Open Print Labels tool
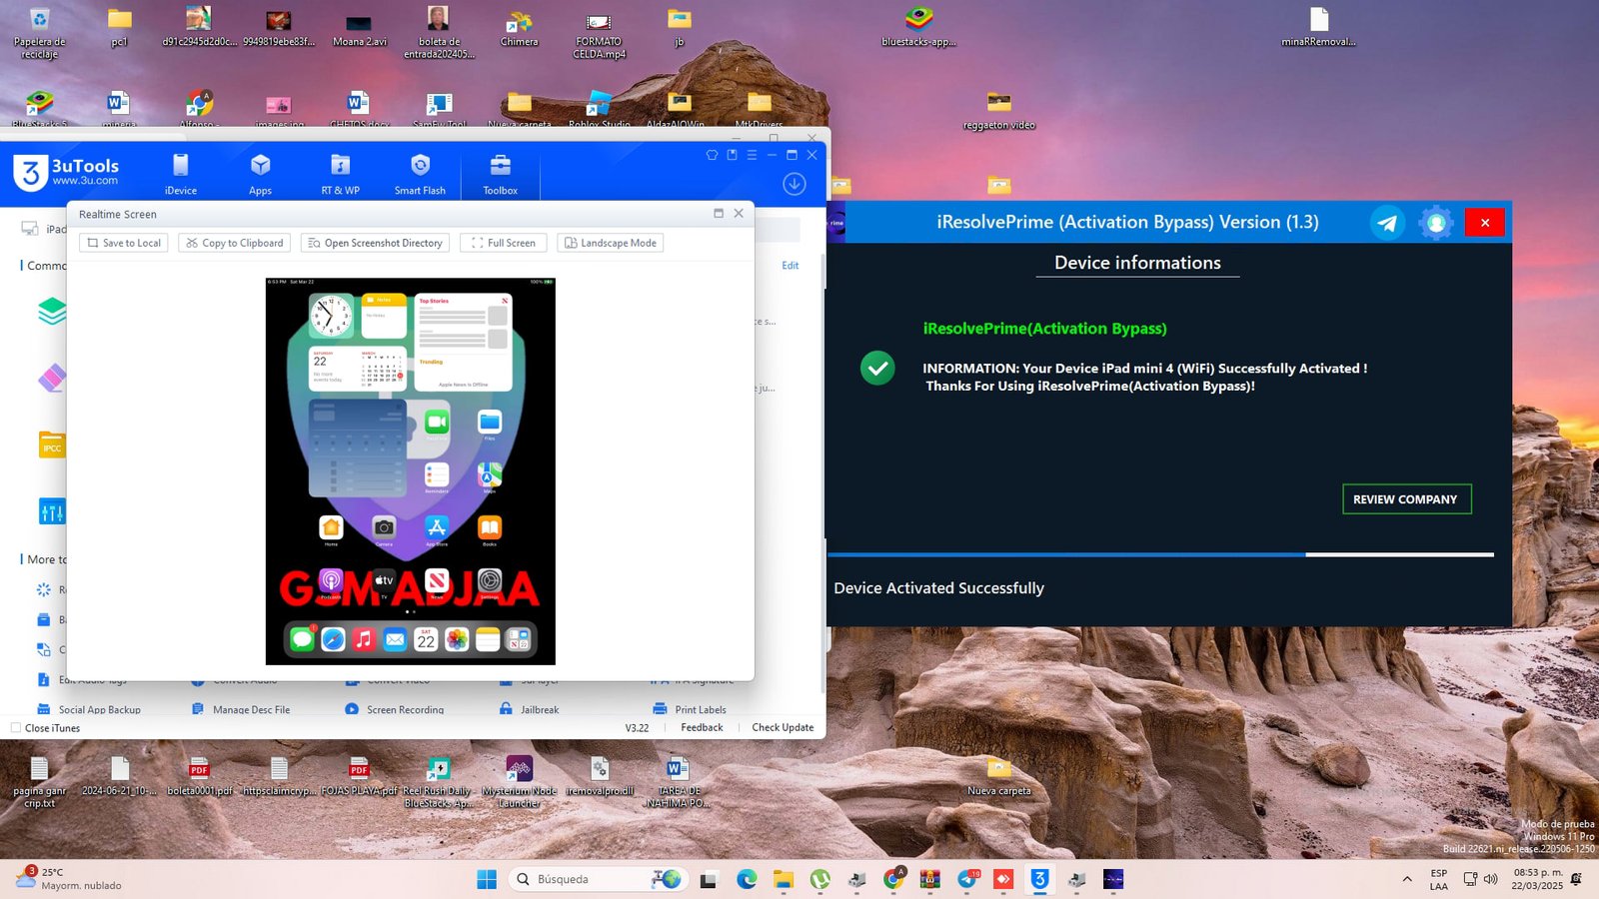Image resolution: width=1599 pixels, height=899 pixels. 690,709
